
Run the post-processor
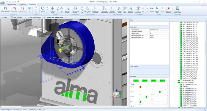tap(178, 9)
